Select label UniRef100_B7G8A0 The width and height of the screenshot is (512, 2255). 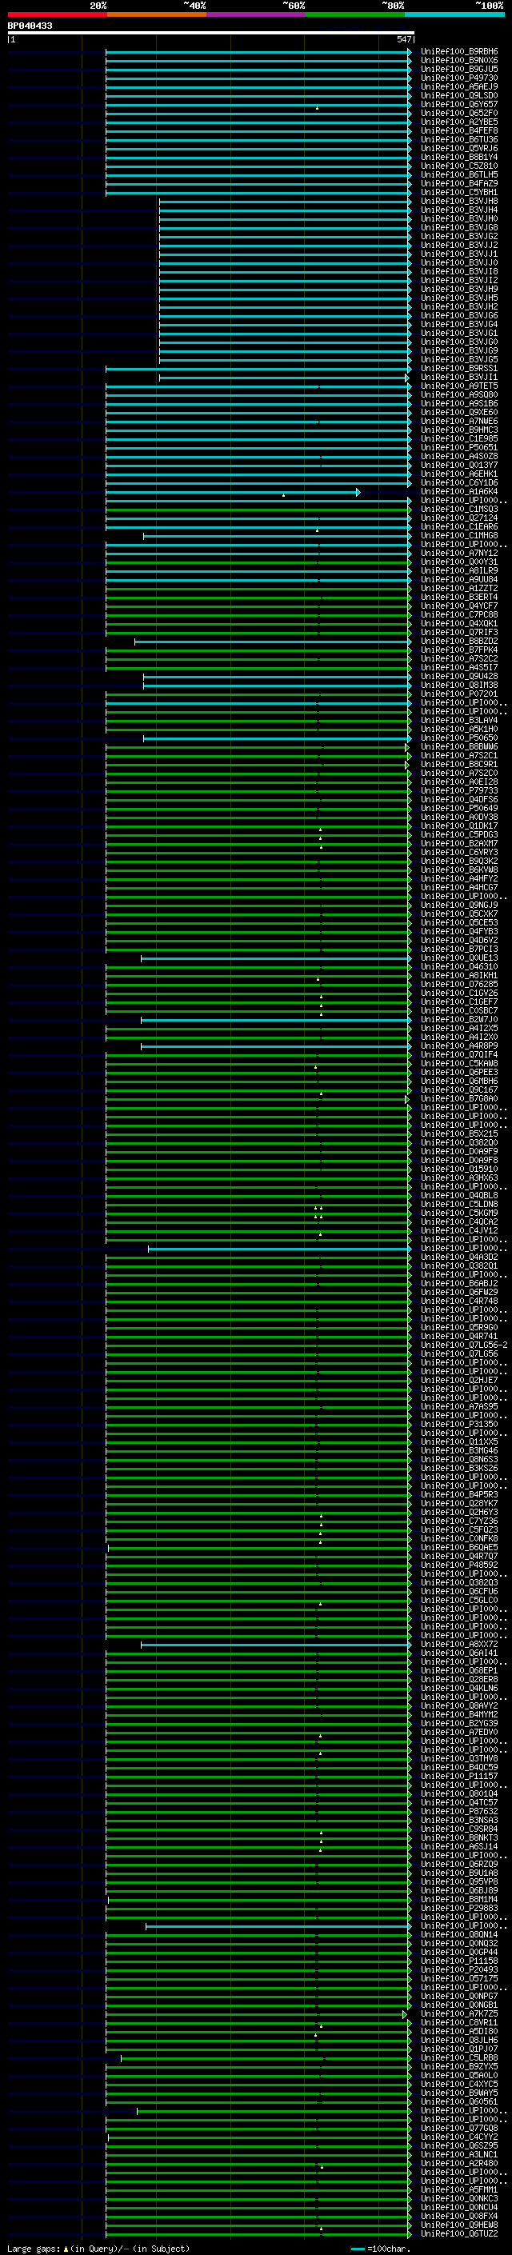pyautogui.click(x=459, y=1098)
